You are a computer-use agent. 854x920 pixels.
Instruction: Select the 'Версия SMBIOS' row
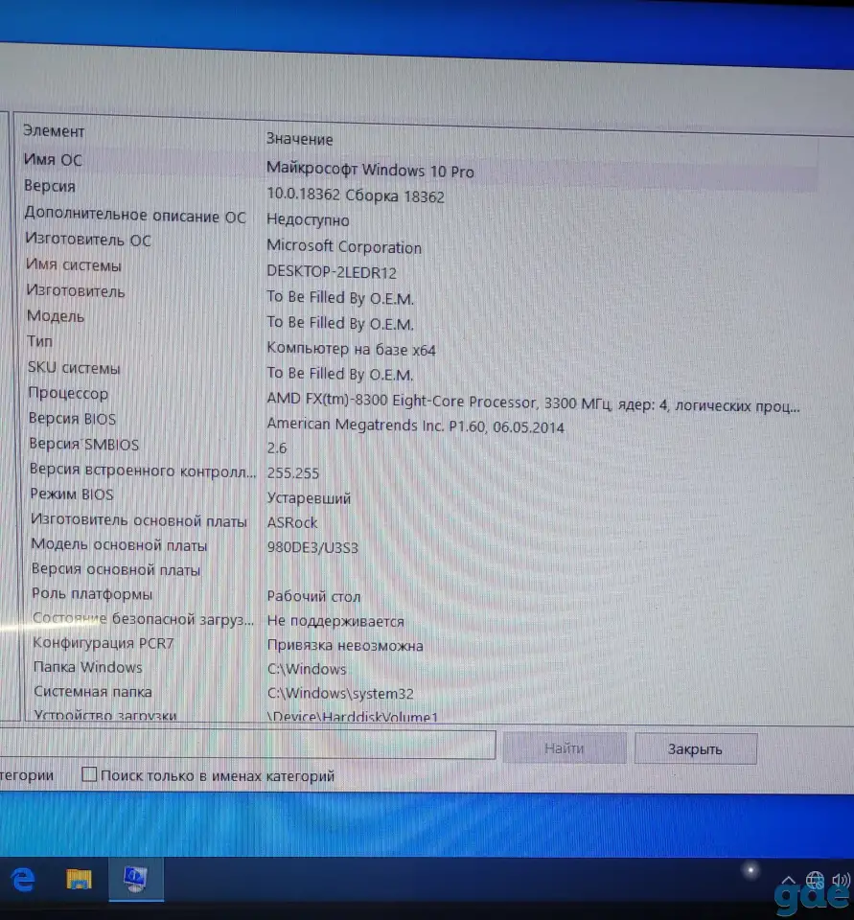point(84,444)
